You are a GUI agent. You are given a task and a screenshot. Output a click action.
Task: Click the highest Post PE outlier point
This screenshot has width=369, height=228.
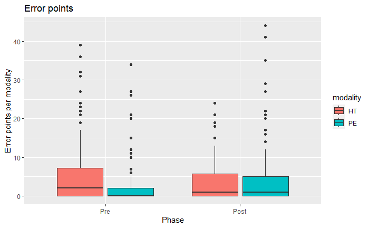[266, 25]
